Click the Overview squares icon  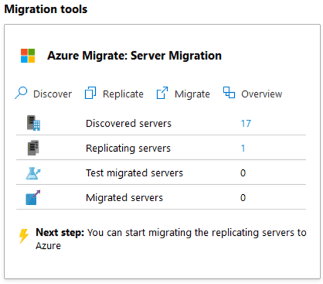tap(229, 92)
